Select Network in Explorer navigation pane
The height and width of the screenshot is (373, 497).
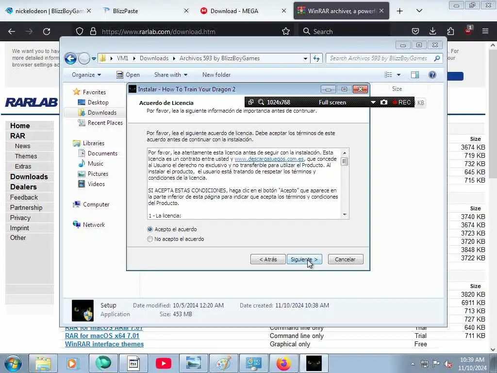94,225
